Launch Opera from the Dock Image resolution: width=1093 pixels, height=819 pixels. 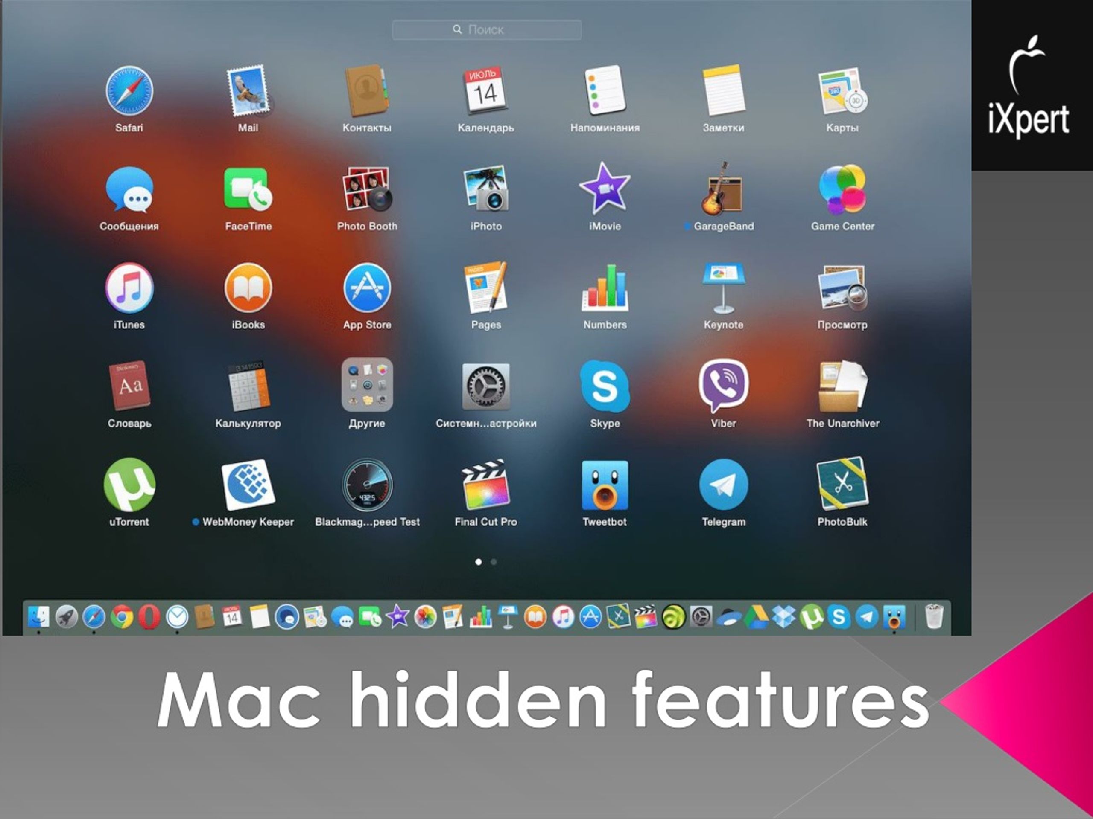click(149, 616)
